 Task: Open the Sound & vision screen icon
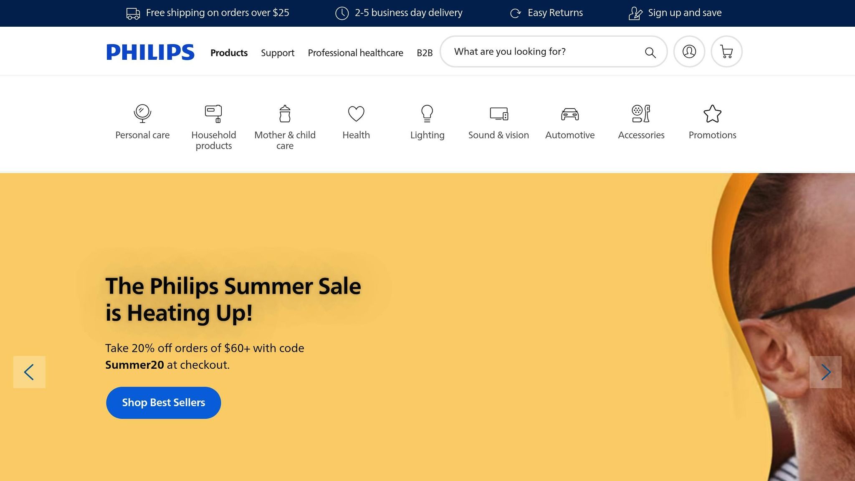pyautogui.click(x=499, y=114)
